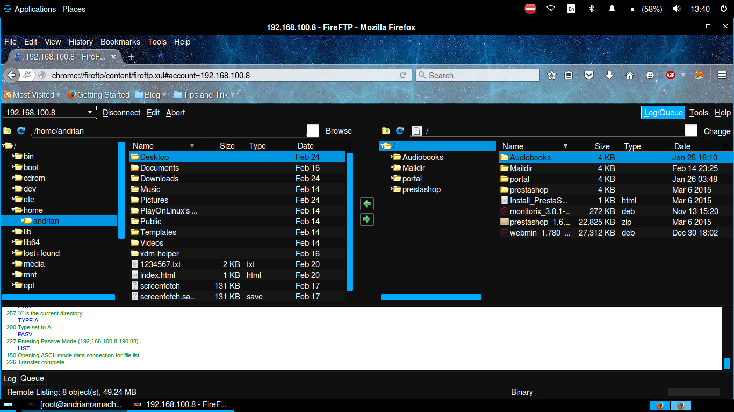Click the Disconnect button
The height and width of the screenshot is (412, 734).
point(121,113)
